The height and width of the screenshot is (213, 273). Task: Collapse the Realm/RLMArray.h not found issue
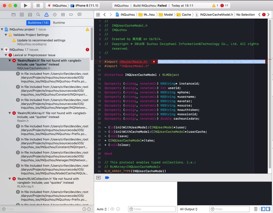(10, 113)
